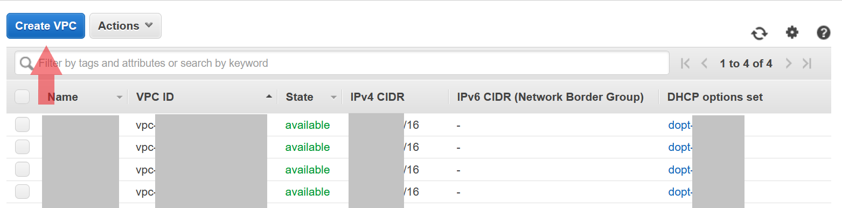The width and height of the screenshot is (842, 208).
Task: Toggle the select-all checkbox in header
Action: point(22,97)
